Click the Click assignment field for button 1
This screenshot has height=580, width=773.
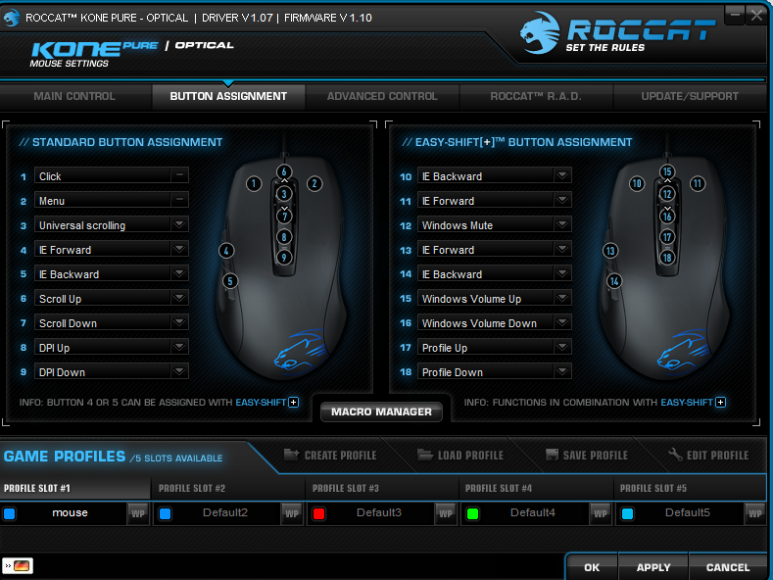point(112,175)
